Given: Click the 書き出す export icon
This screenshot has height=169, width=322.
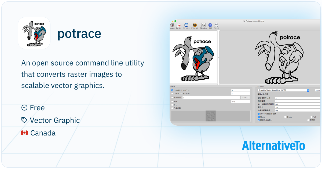Looking at the screenshot, I should tap(179, 25).
